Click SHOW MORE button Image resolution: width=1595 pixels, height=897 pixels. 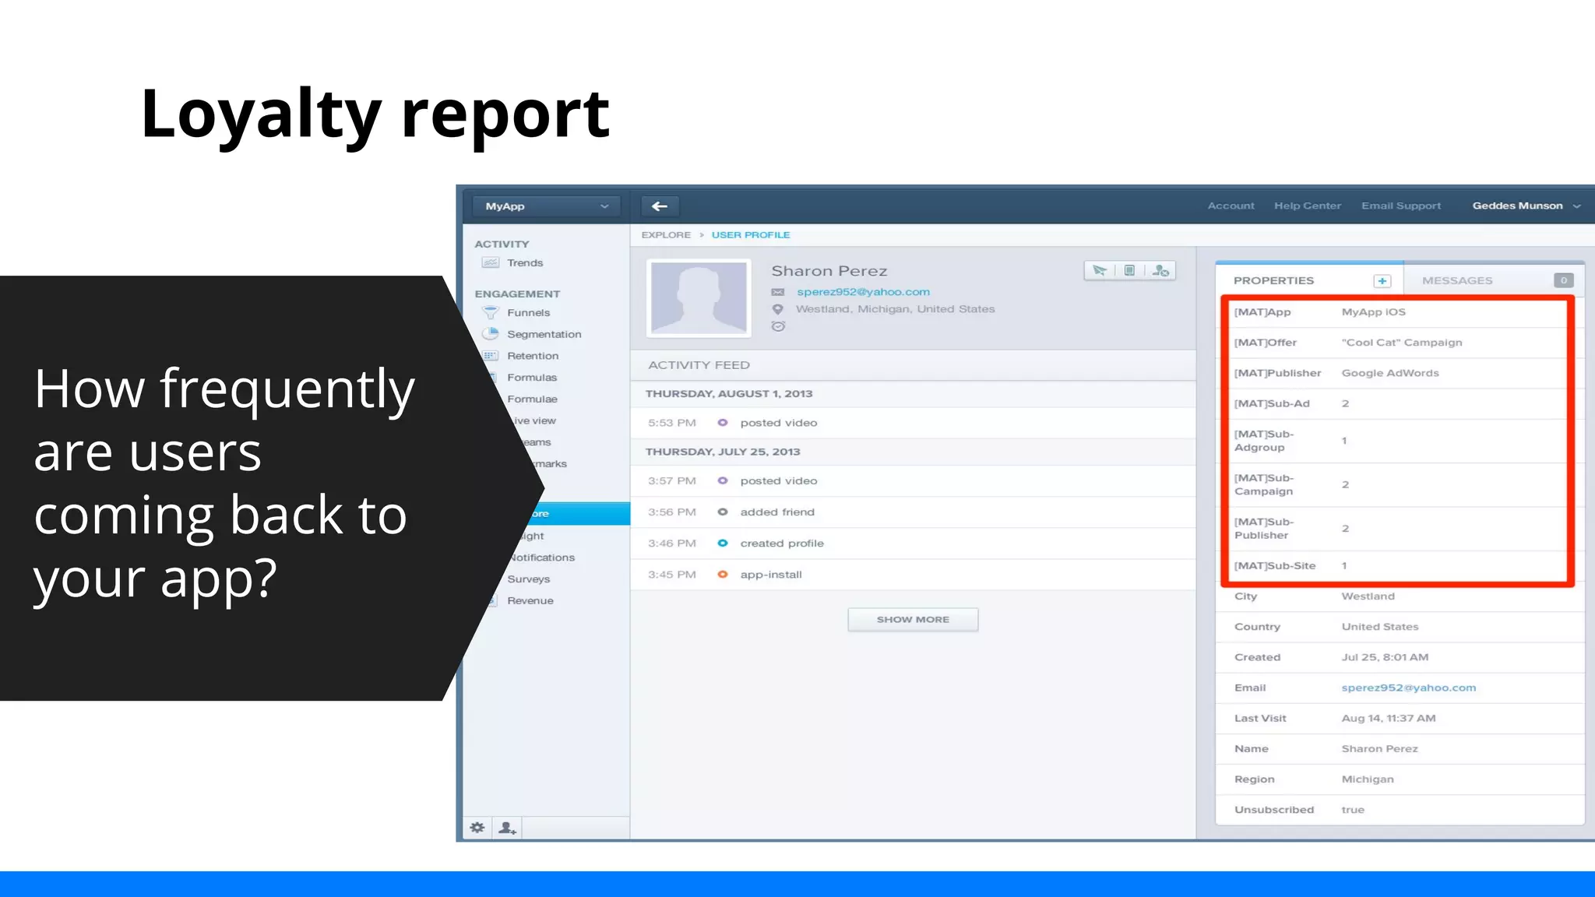tap(913, 620)
